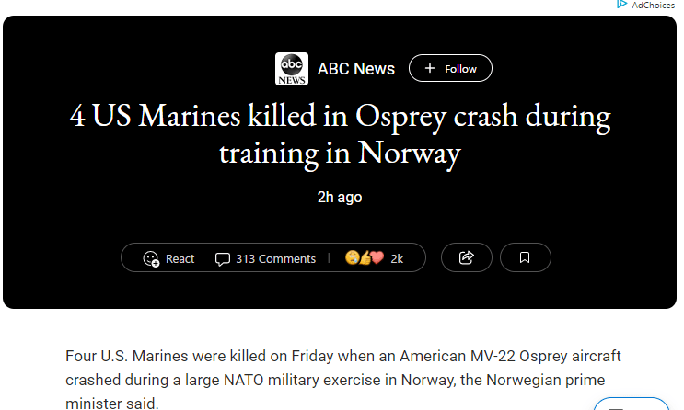Viewport: 684px width, 410px height.
Task: Click the Osprey crash article headline
Action: tap(340, 134)
